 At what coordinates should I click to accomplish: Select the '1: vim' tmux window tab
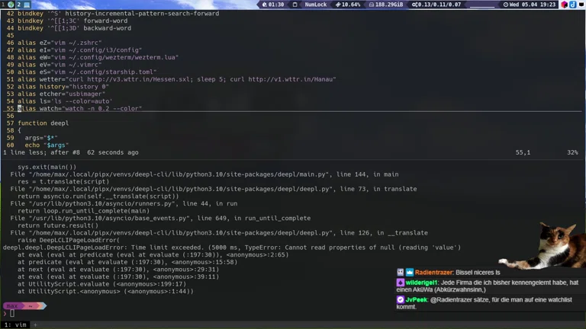click(16, 324)
